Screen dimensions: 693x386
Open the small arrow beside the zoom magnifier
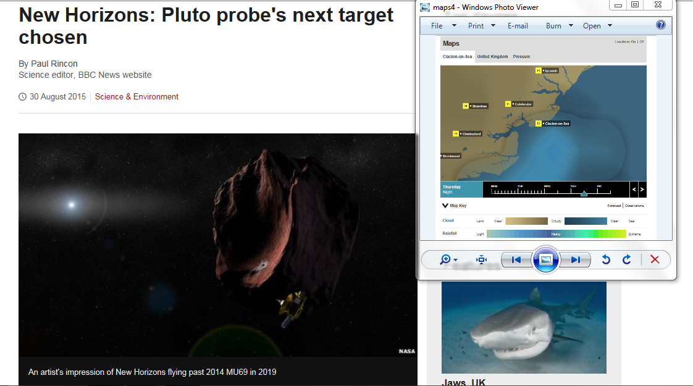(x=456, y=261)
